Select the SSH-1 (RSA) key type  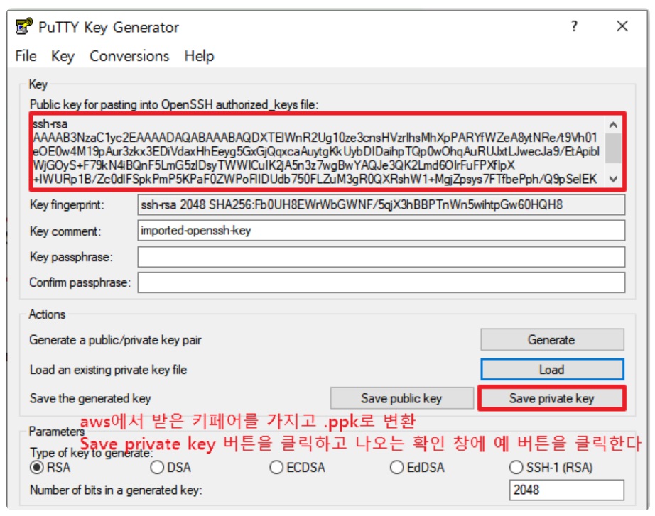click(x=551, y=467)
